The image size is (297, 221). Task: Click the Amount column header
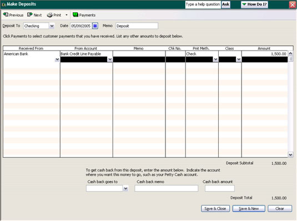(x=264, y=48)
